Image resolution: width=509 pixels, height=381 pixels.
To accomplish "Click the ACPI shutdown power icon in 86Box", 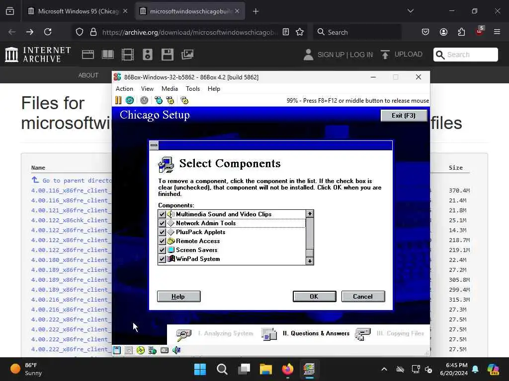I will click(x=144, y=100).
